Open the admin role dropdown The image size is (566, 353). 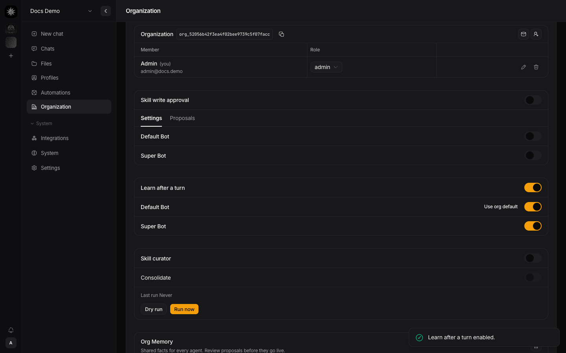(326, 67)
